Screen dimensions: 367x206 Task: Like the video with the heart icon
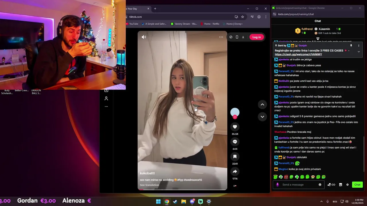235,127
